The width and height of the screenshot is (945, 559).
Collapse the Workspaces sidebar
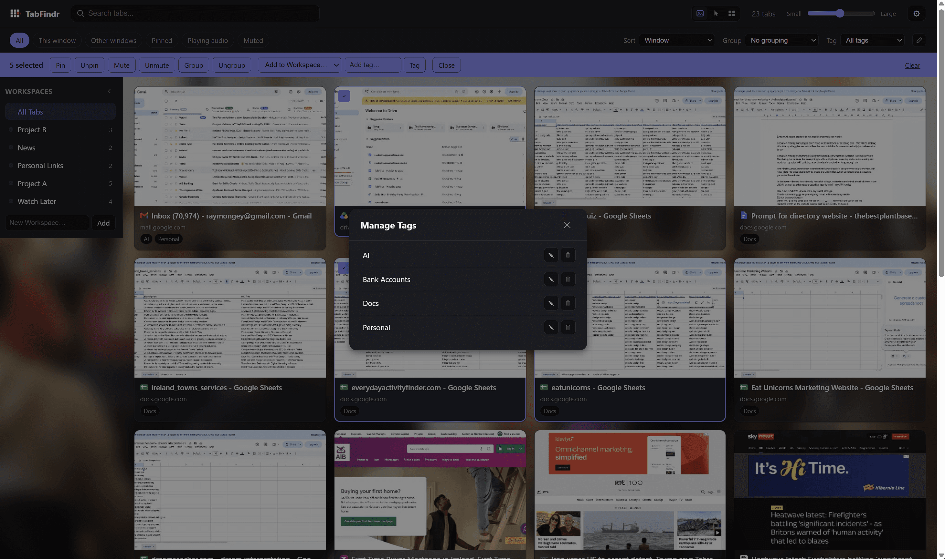pyautogui.click(x=109, y=91)
